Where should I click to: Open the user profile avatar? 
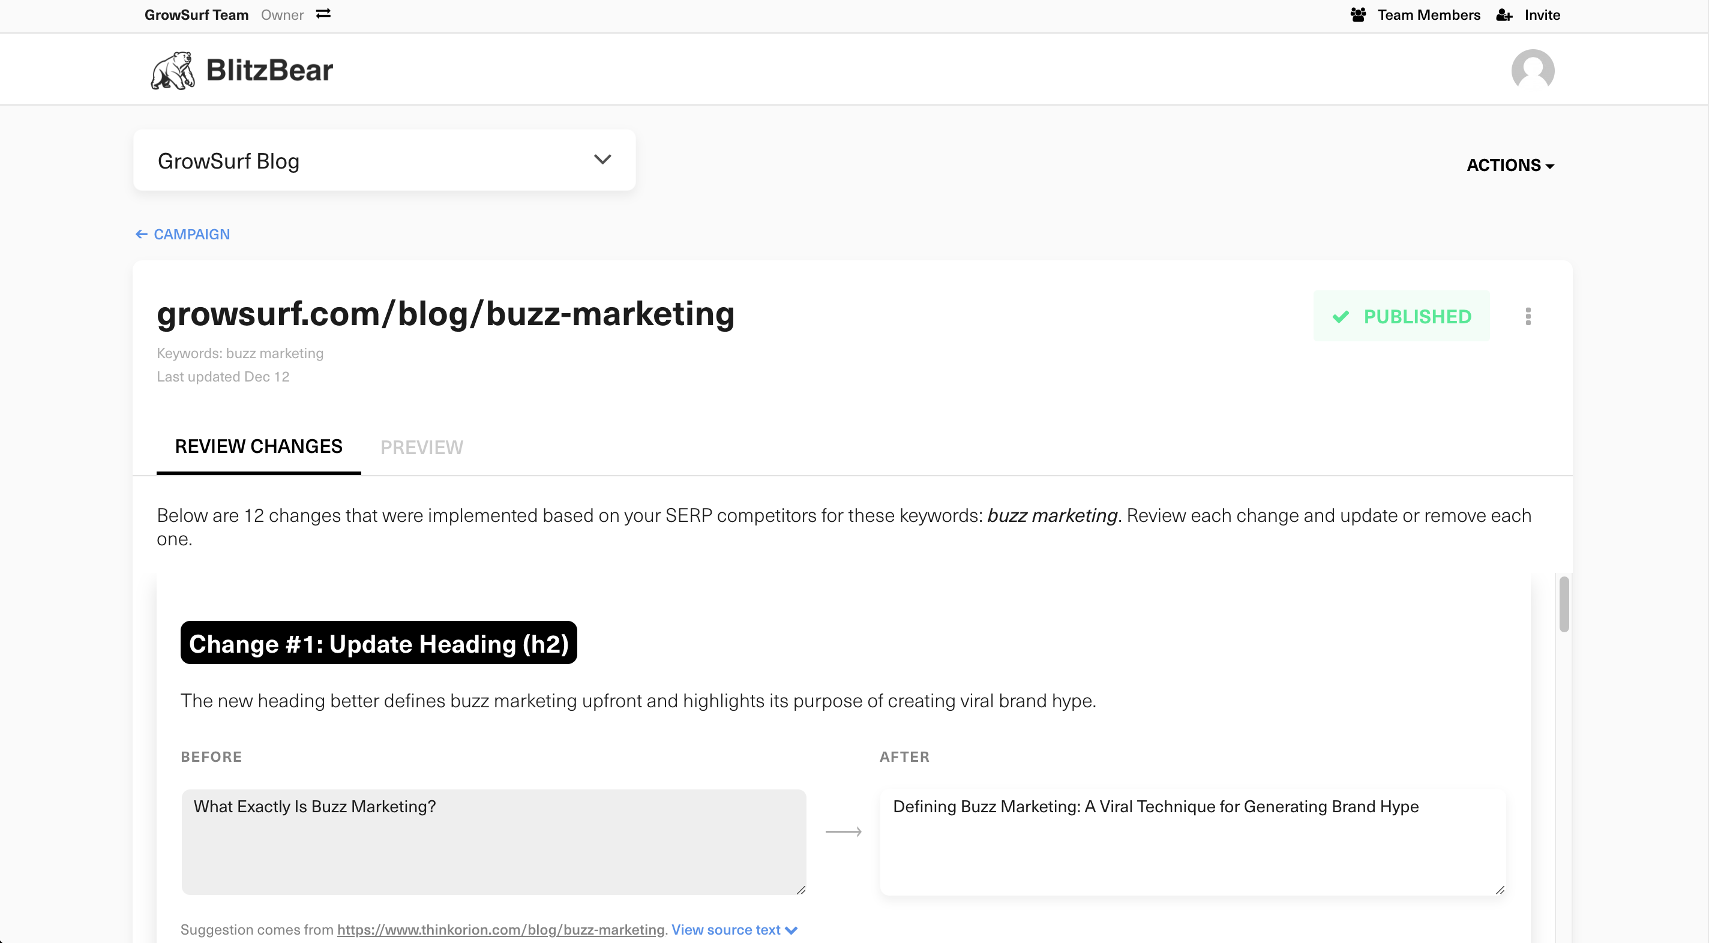(x=1532, y=70)
